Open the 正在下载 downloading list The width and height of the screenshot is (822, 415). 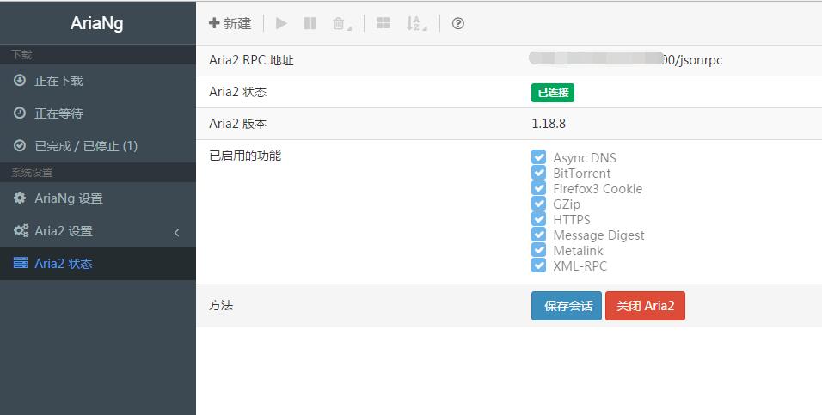[x=97, y=81]
